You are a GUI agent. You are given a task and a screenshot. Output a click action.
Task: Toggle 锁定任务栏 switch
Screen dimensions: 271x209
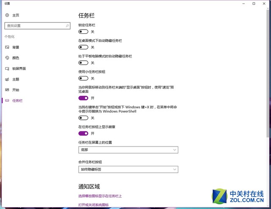83,32
